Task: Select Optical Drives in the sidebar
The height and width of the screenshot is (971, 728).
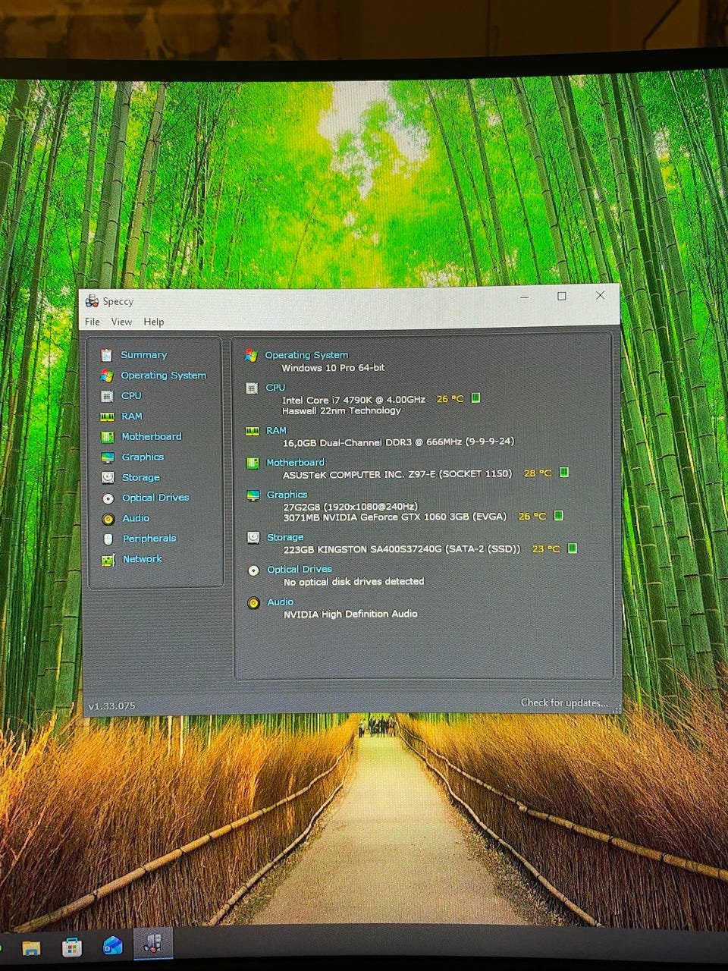Action: 155,498
